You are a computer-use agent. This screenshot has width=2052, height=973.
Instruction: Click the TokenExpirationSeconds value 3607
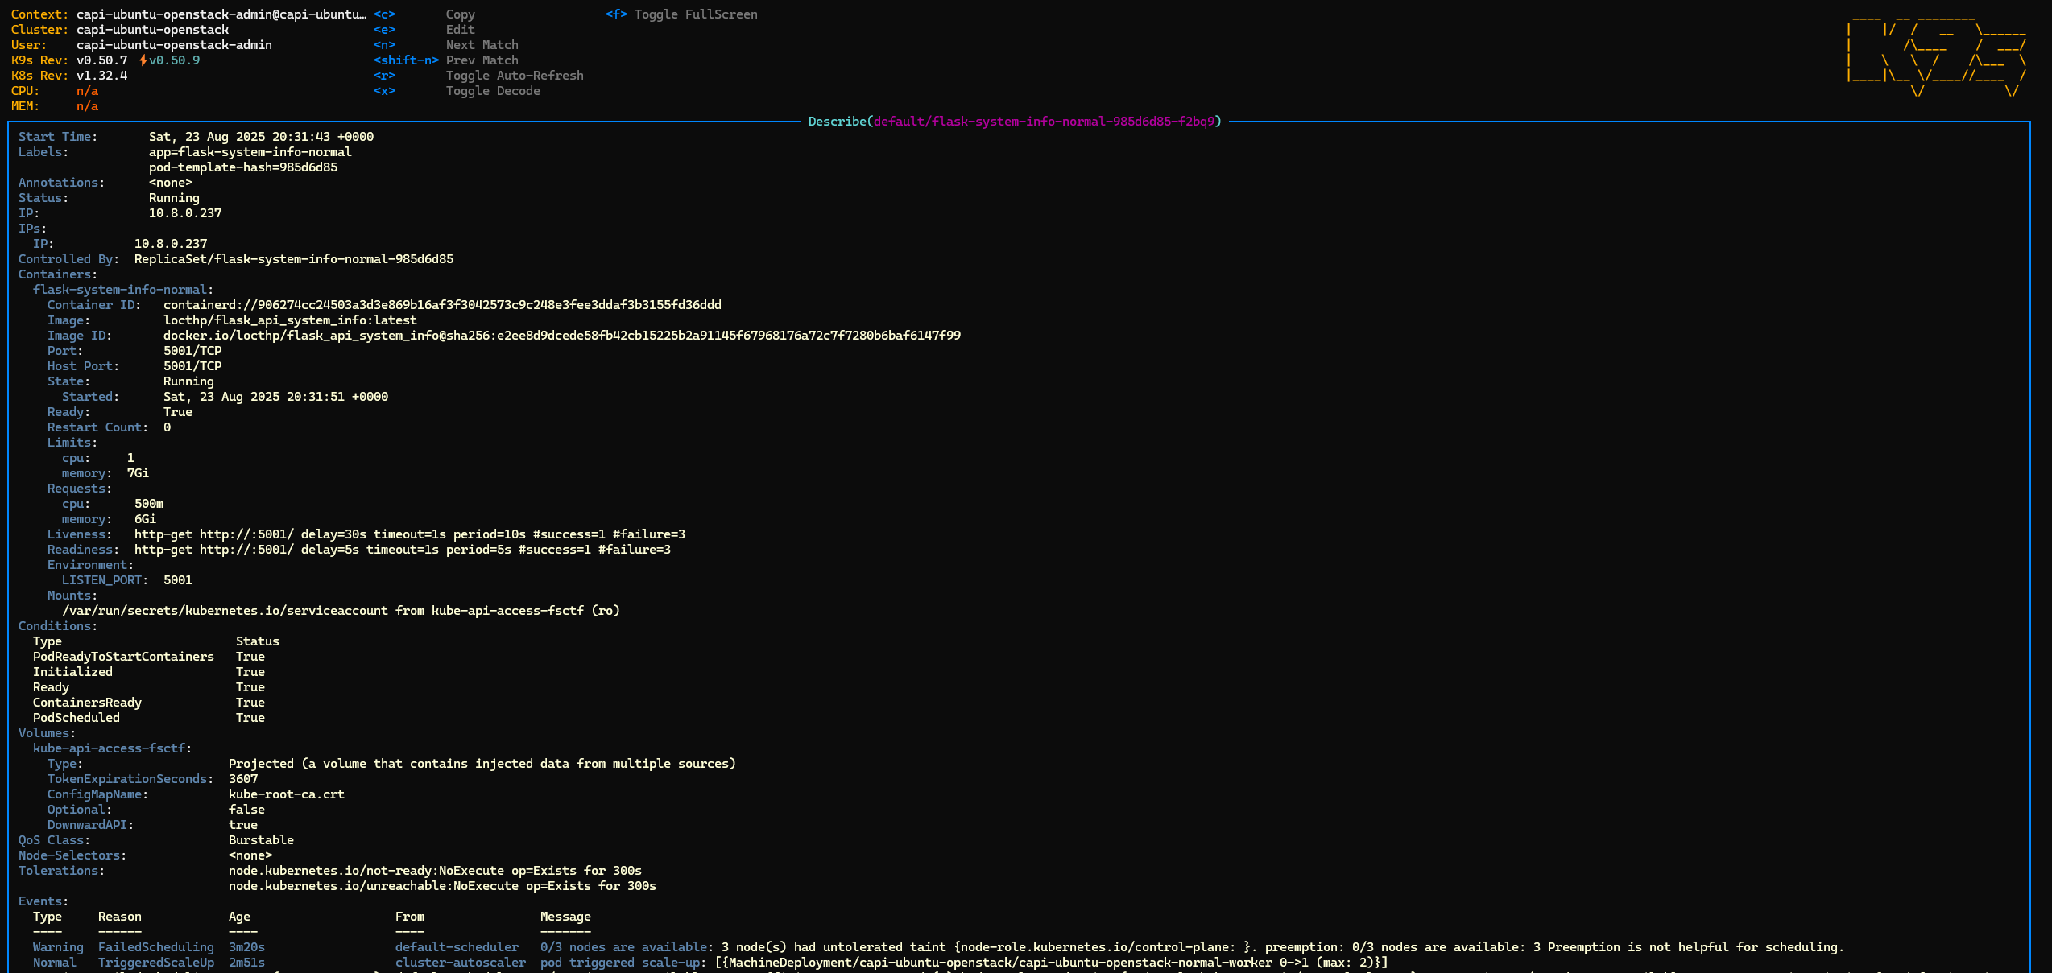coord(242,778)
